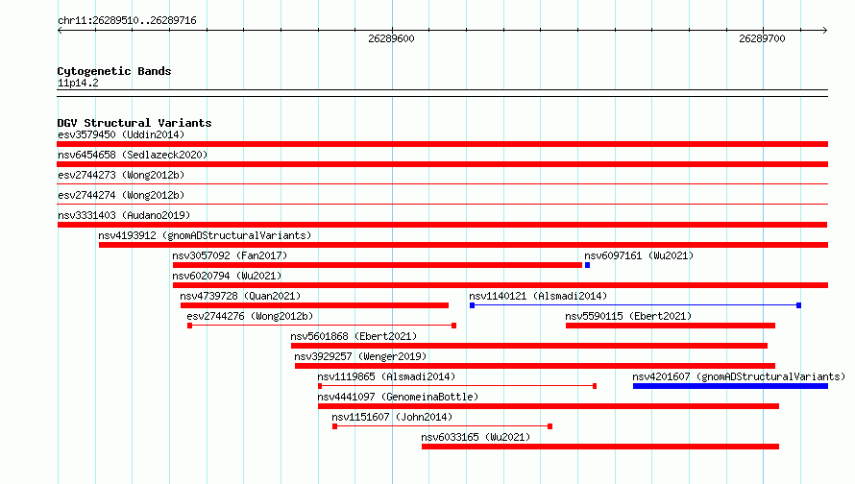Click the Cytogenetic Bands track title
The image size is (855, 484).
[x=114, y=71]
